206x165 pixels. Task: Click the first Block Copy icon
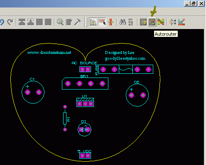(x=22, y=22)
